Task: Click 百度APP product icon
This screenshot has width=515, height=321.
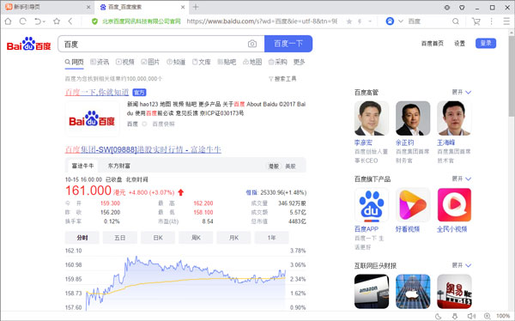Action: click(372, 205)
